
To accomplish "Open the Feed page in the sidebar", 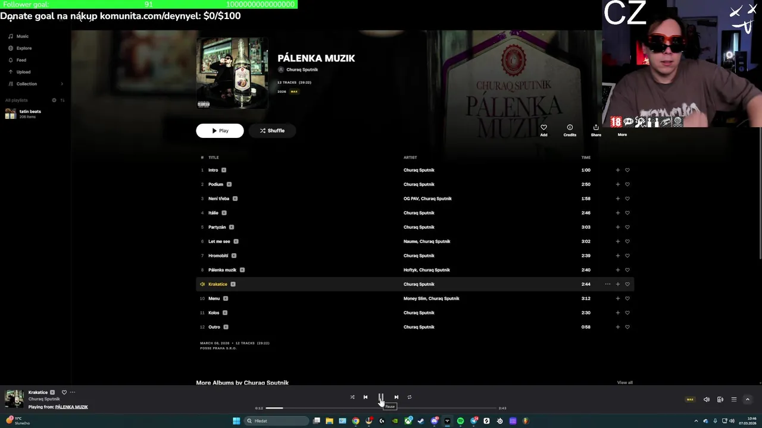I will (x=21, y=60).
